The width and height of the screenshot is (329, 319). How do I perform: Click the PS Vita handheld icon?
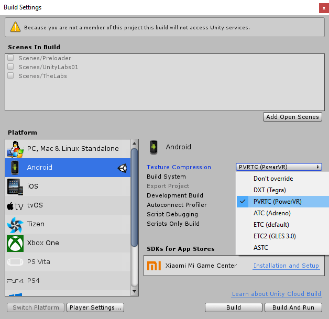pos(15,262)
